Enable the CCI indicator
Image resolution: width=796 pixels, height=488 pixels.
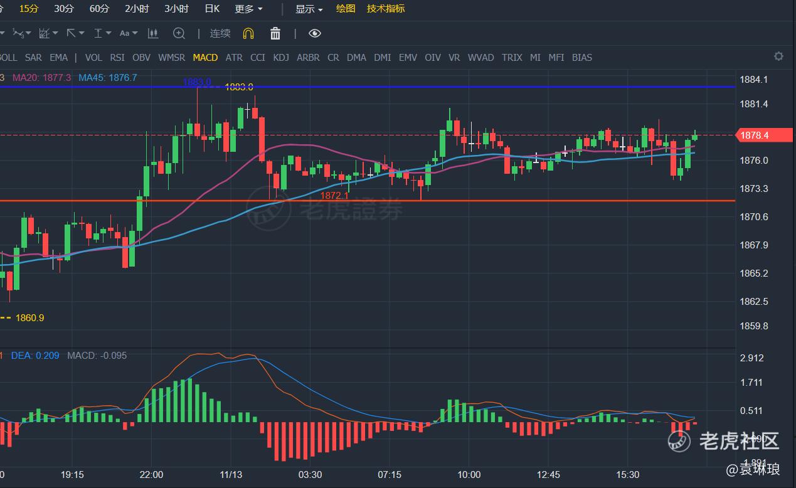258,57
